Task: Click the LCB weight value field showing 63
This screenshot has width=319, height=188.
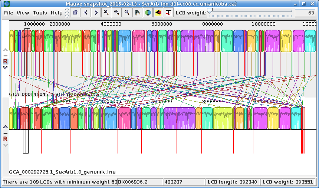Action: pos(305,13)
